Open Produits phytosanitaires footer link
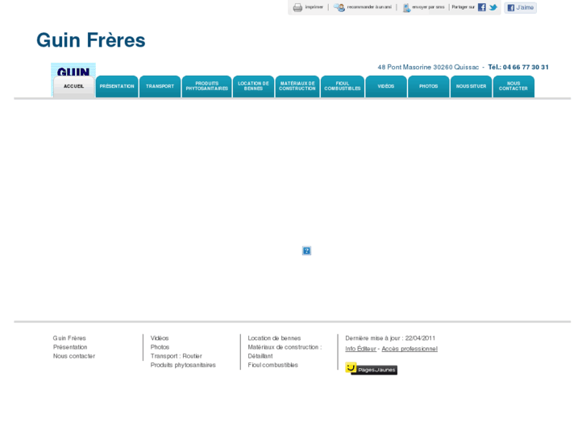Screen dimensions: 586x439 click(183, 365)
